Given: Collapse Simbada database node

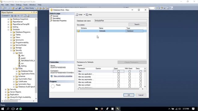Looking at the screenshot, I should (8, 30).
